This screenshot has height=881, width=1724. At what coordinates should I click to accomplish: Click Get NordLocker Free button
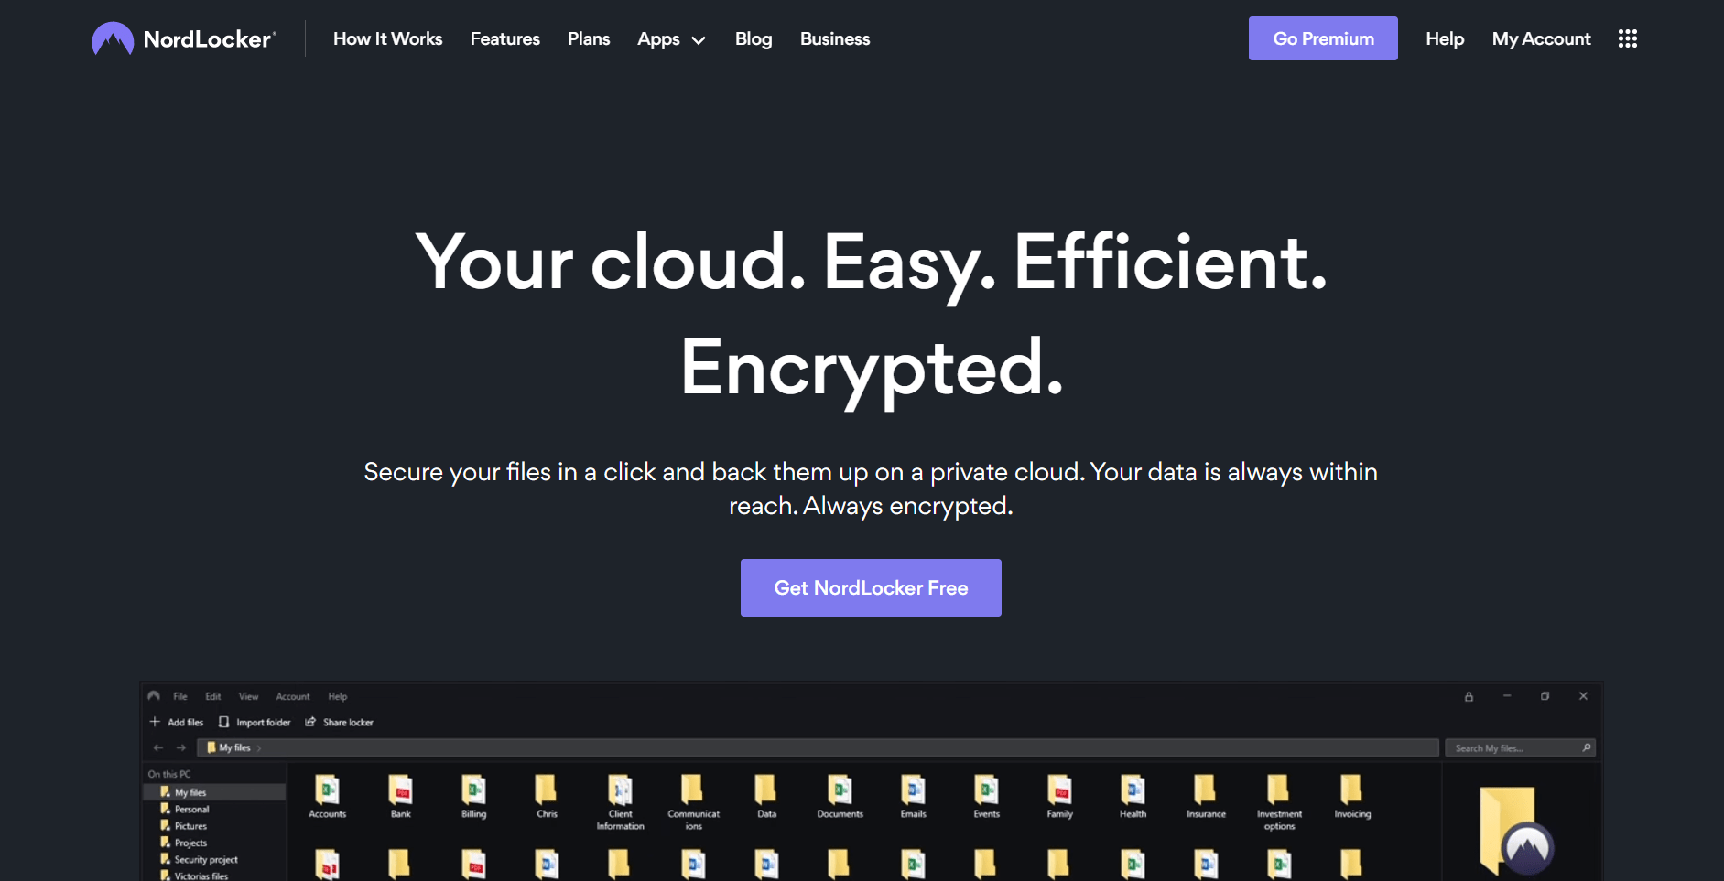pyautogui.click(x=871, y=587)
